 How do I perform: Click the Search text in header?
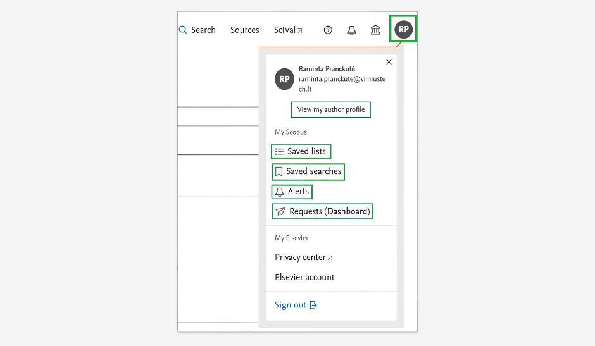click(203, 30)
